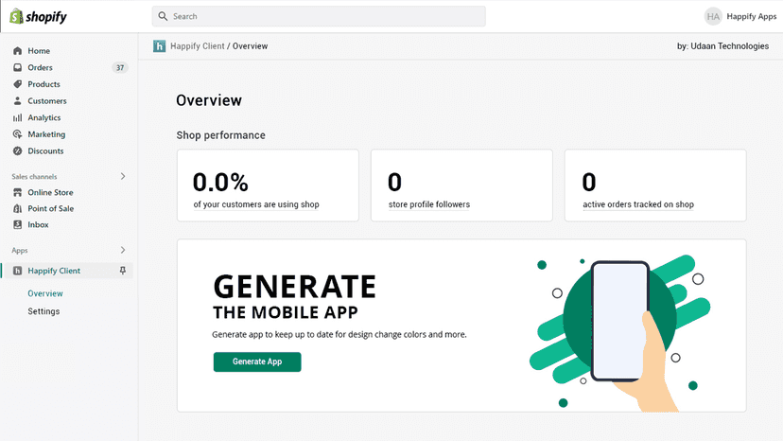The image size is (783, 441).
Task: Click the Overview page title
Action: pyautogui.click(x=209, y=100)
